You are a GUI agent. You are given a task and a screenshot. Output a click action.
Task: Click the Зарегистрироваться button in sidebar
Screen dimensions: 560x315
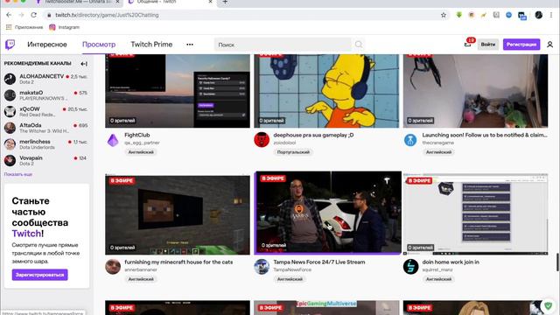(39, 275)
